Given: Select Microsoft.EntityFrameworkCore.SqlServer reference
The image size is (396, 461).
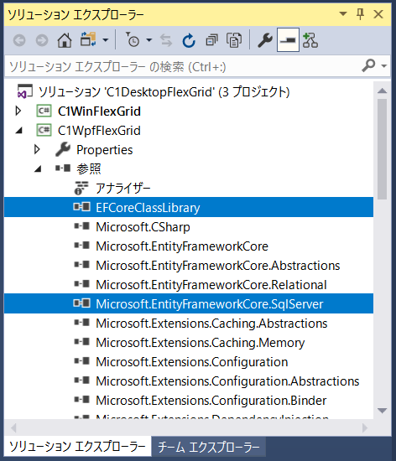Looking at the screenshot, I should coord(210,304).
